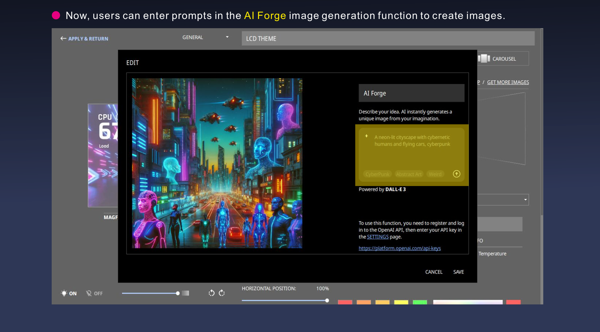This screenshot has height=332, width=600.
Task: Rotate the preview image clockwise
Action: (222, 293)
